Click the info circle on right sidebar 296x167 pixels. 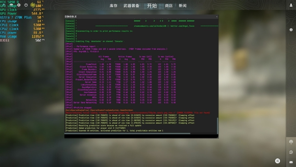[291, 30]
